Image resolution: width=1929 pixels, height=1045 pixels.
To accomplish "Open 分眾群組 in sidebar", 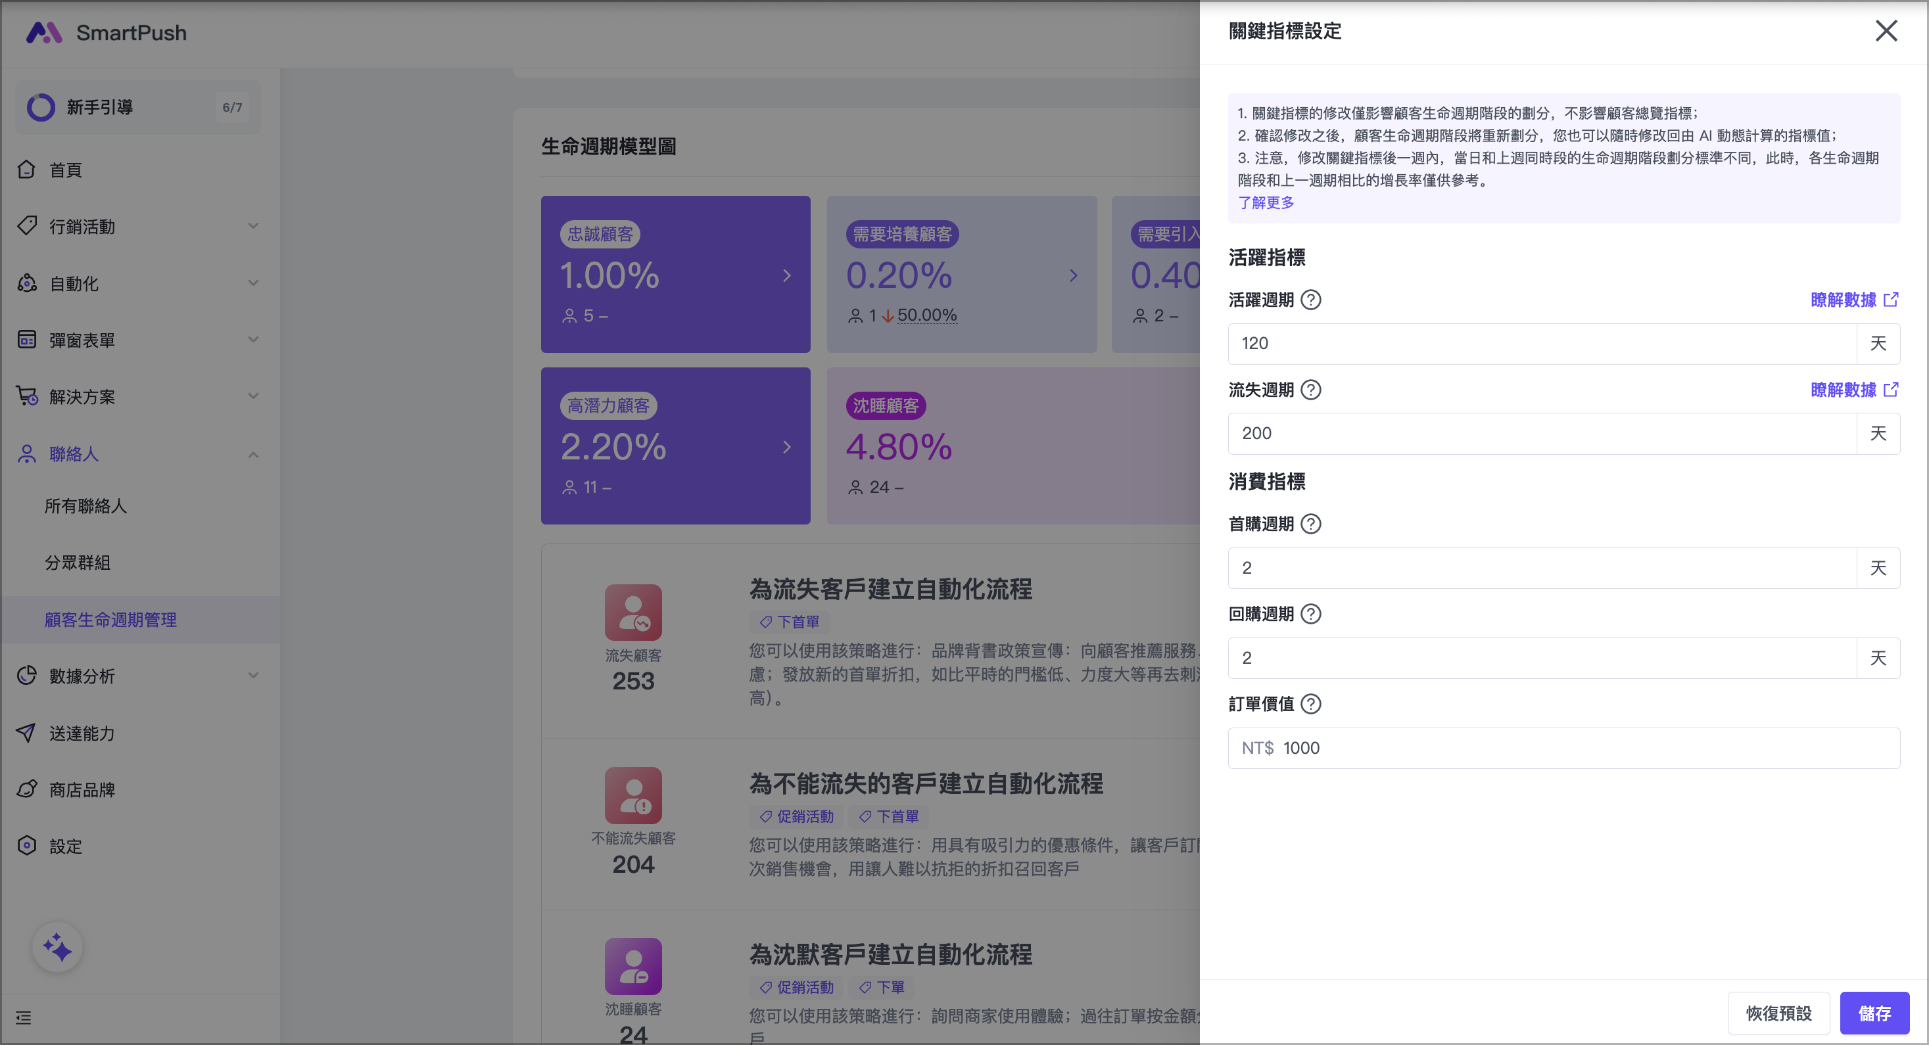I will tap(78, 562).
